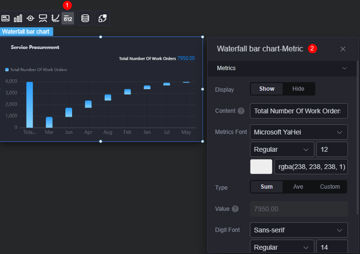360x254 pixels.
Task: Set Display to Show
Action: (x=267, y=89)
